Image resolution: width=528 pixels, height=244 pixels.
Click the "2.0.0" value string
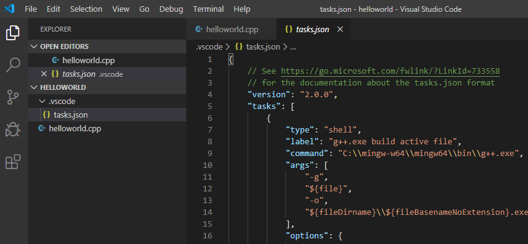pos(316,95)
